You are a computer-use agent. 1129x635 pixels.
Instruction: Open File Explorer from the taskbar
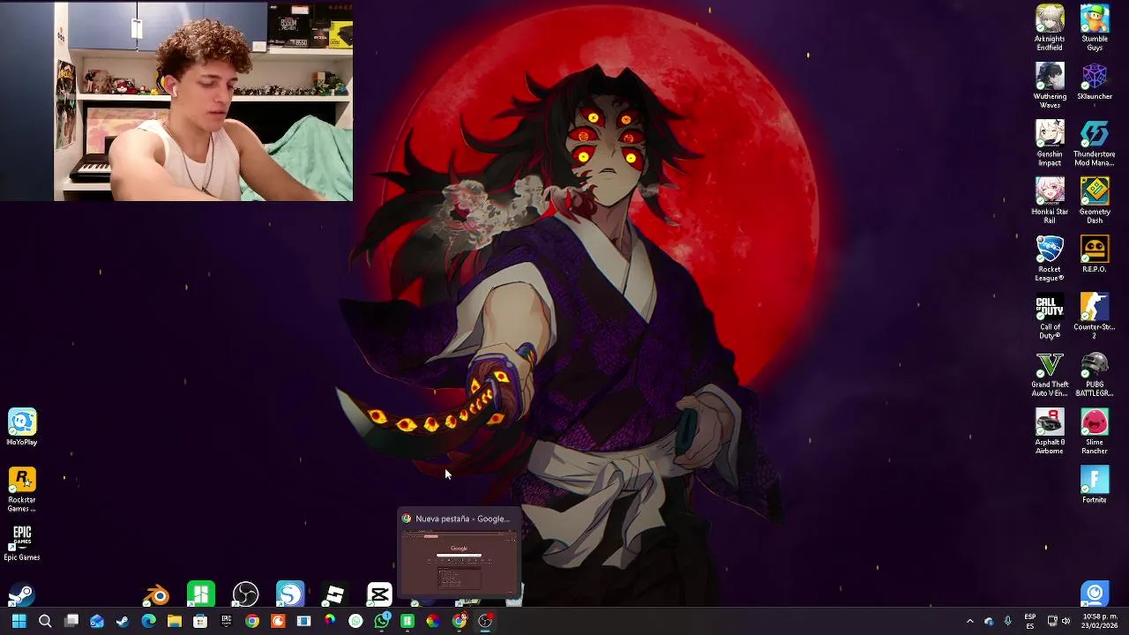175,621
